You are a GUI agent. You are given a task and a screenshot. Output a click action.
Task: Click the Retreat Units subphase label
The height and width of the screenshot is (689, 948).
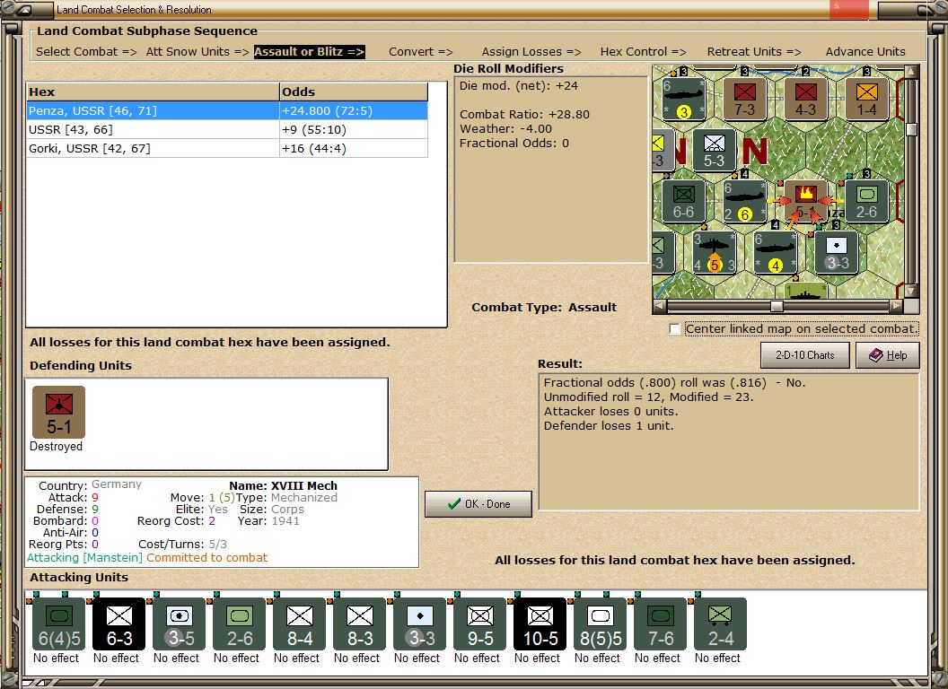754,52
